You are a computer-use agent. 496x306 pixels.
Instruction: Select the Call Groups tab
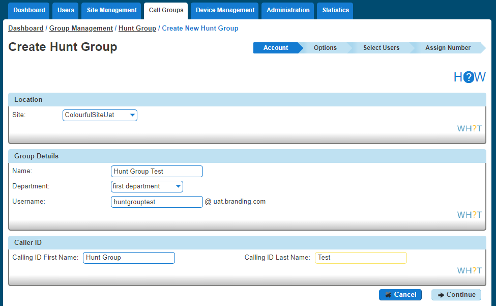166,11
